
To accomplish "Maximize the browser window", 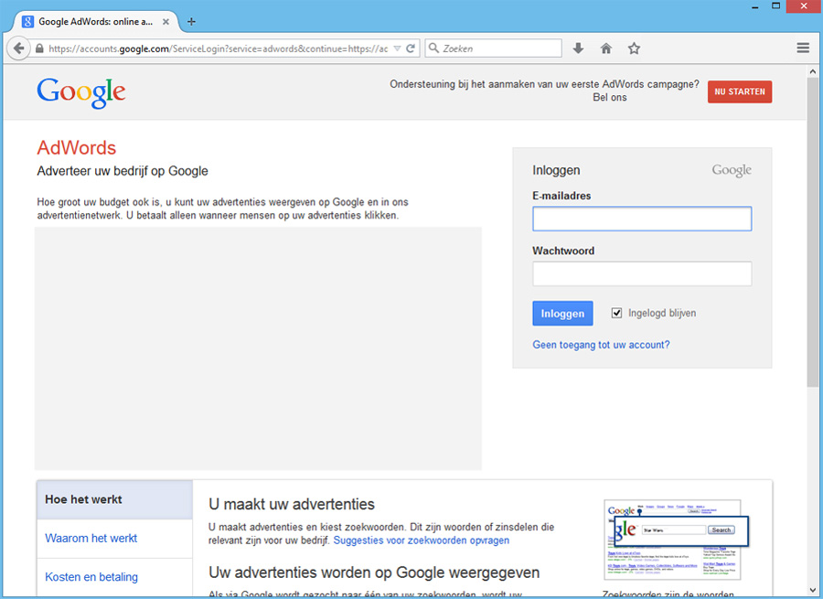I will (x=775, y=6).
